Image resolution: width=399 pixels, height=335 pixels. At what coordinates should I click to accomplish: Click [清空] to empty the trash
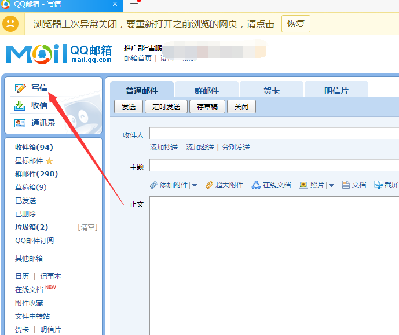[x=87, y=227]
